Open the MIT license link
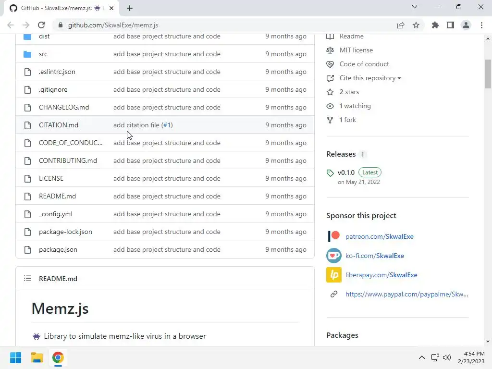The width and height of the screenshot is (492, 369). (x=356, y=50)
